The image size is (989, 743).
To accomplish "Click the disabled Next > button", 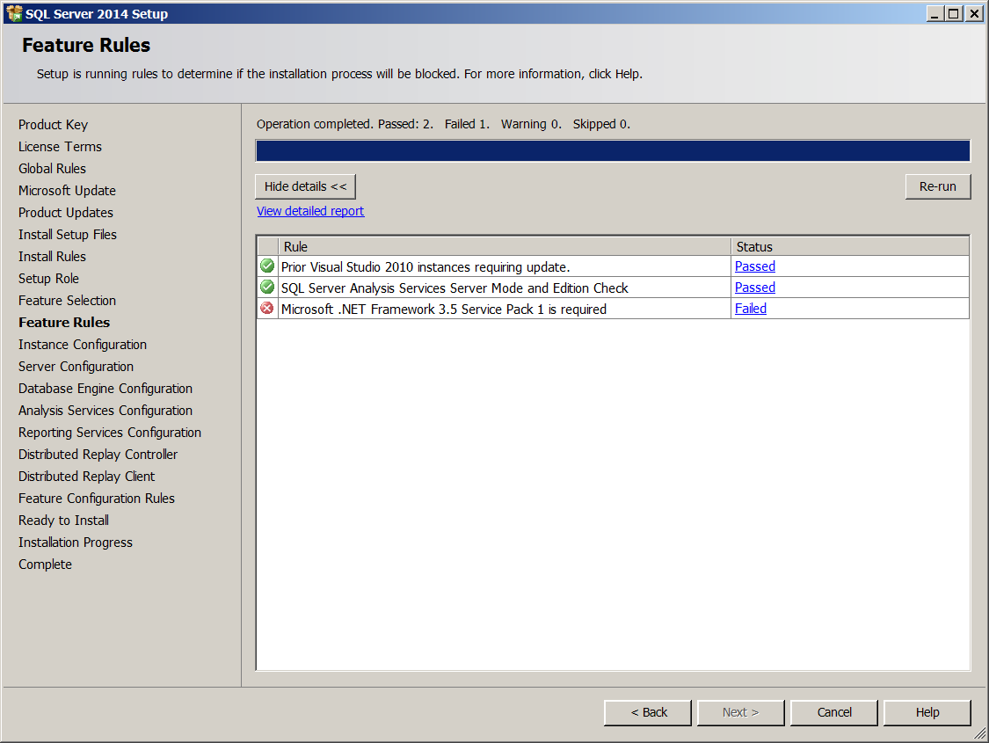I will (x=740, y=713).
